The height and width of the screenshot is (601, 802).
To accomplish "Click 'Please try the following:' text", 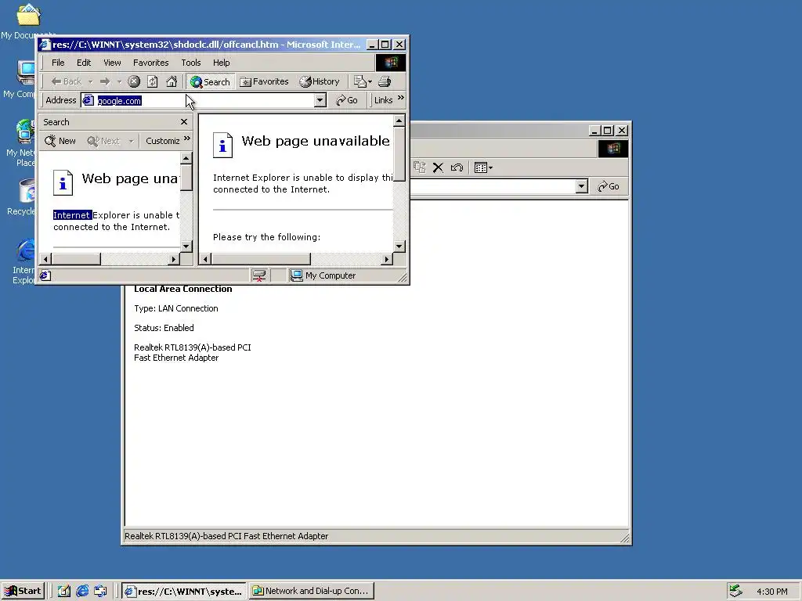I will coord(266,236).
